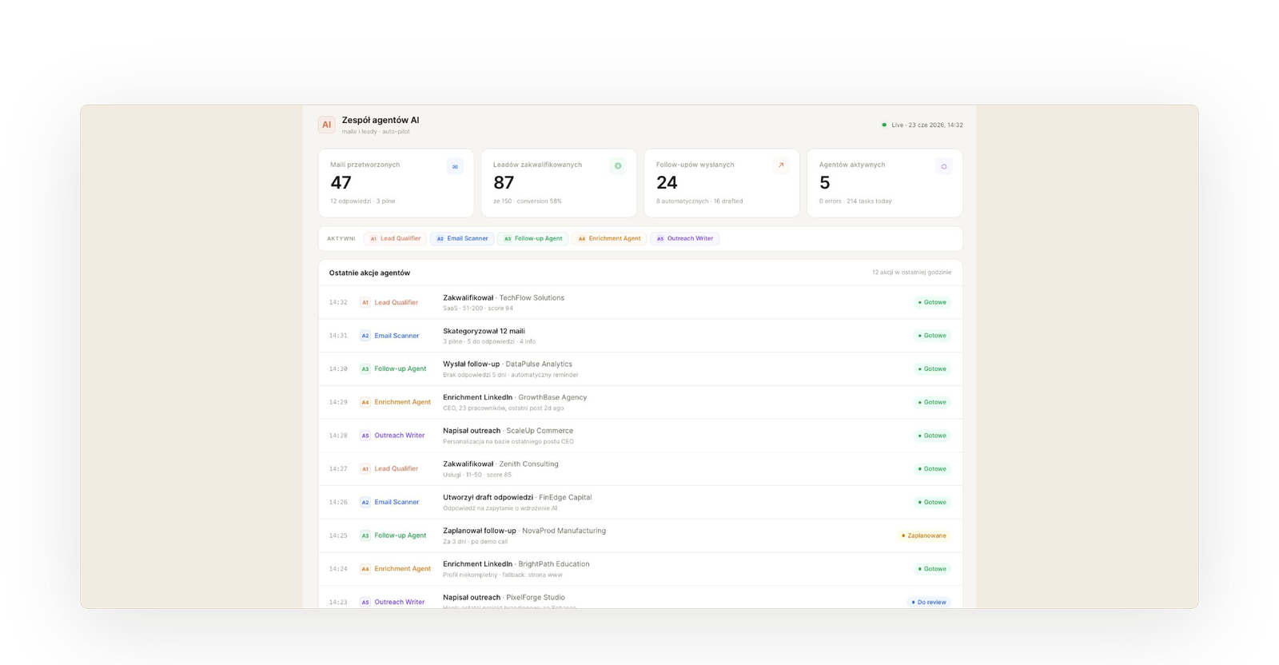This screenshot has height=665, width=1279.
Task: Click Gotowe status for FinEdge Capital
Action: [932, 502]
